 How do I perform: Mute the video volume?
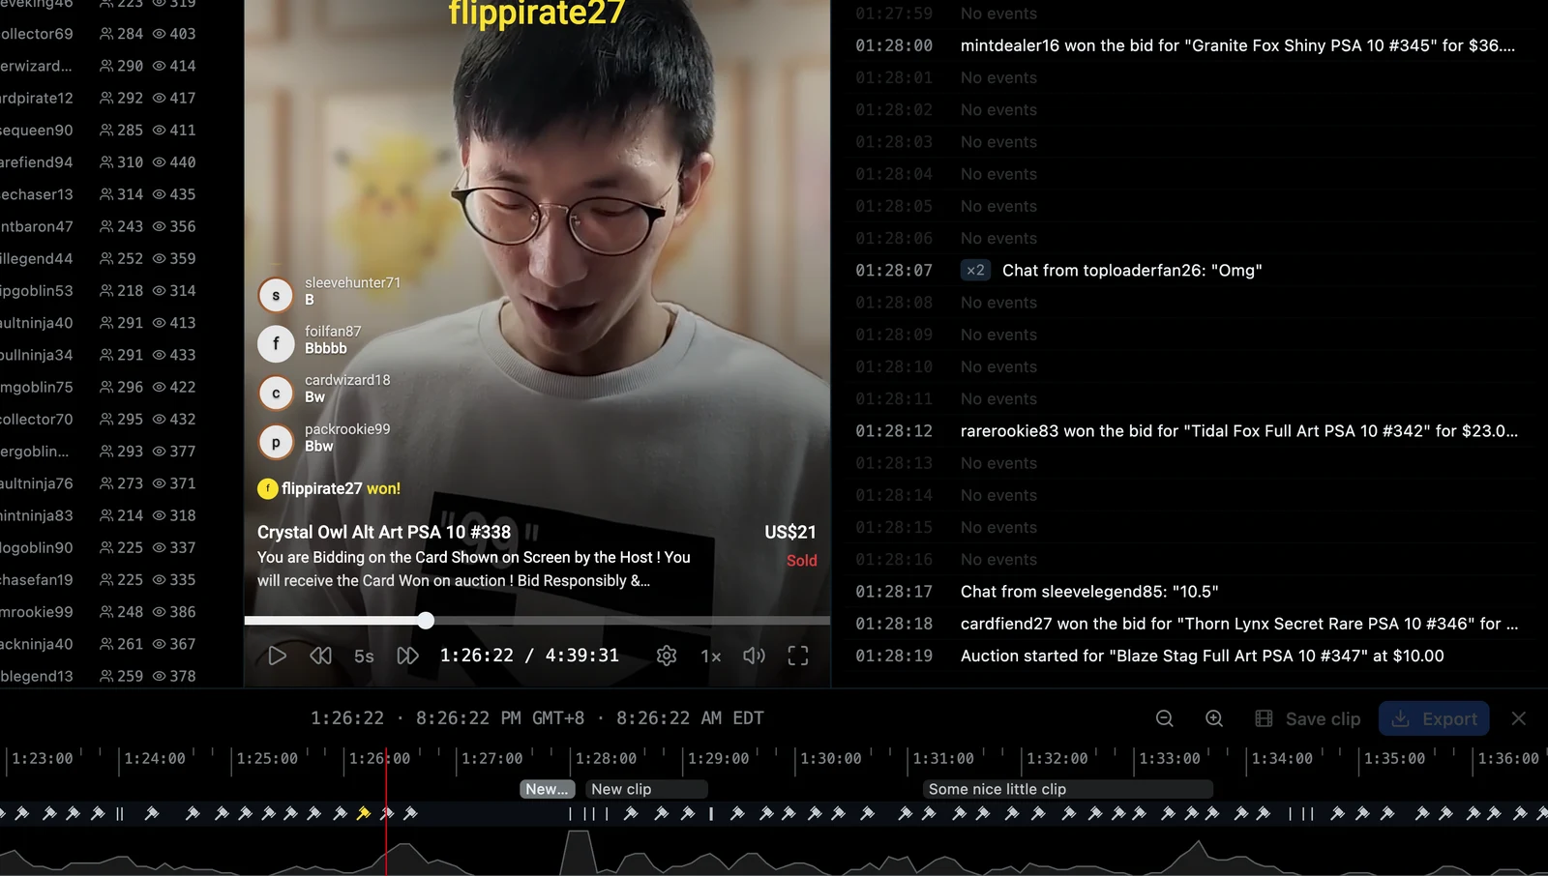pos(754,656)
